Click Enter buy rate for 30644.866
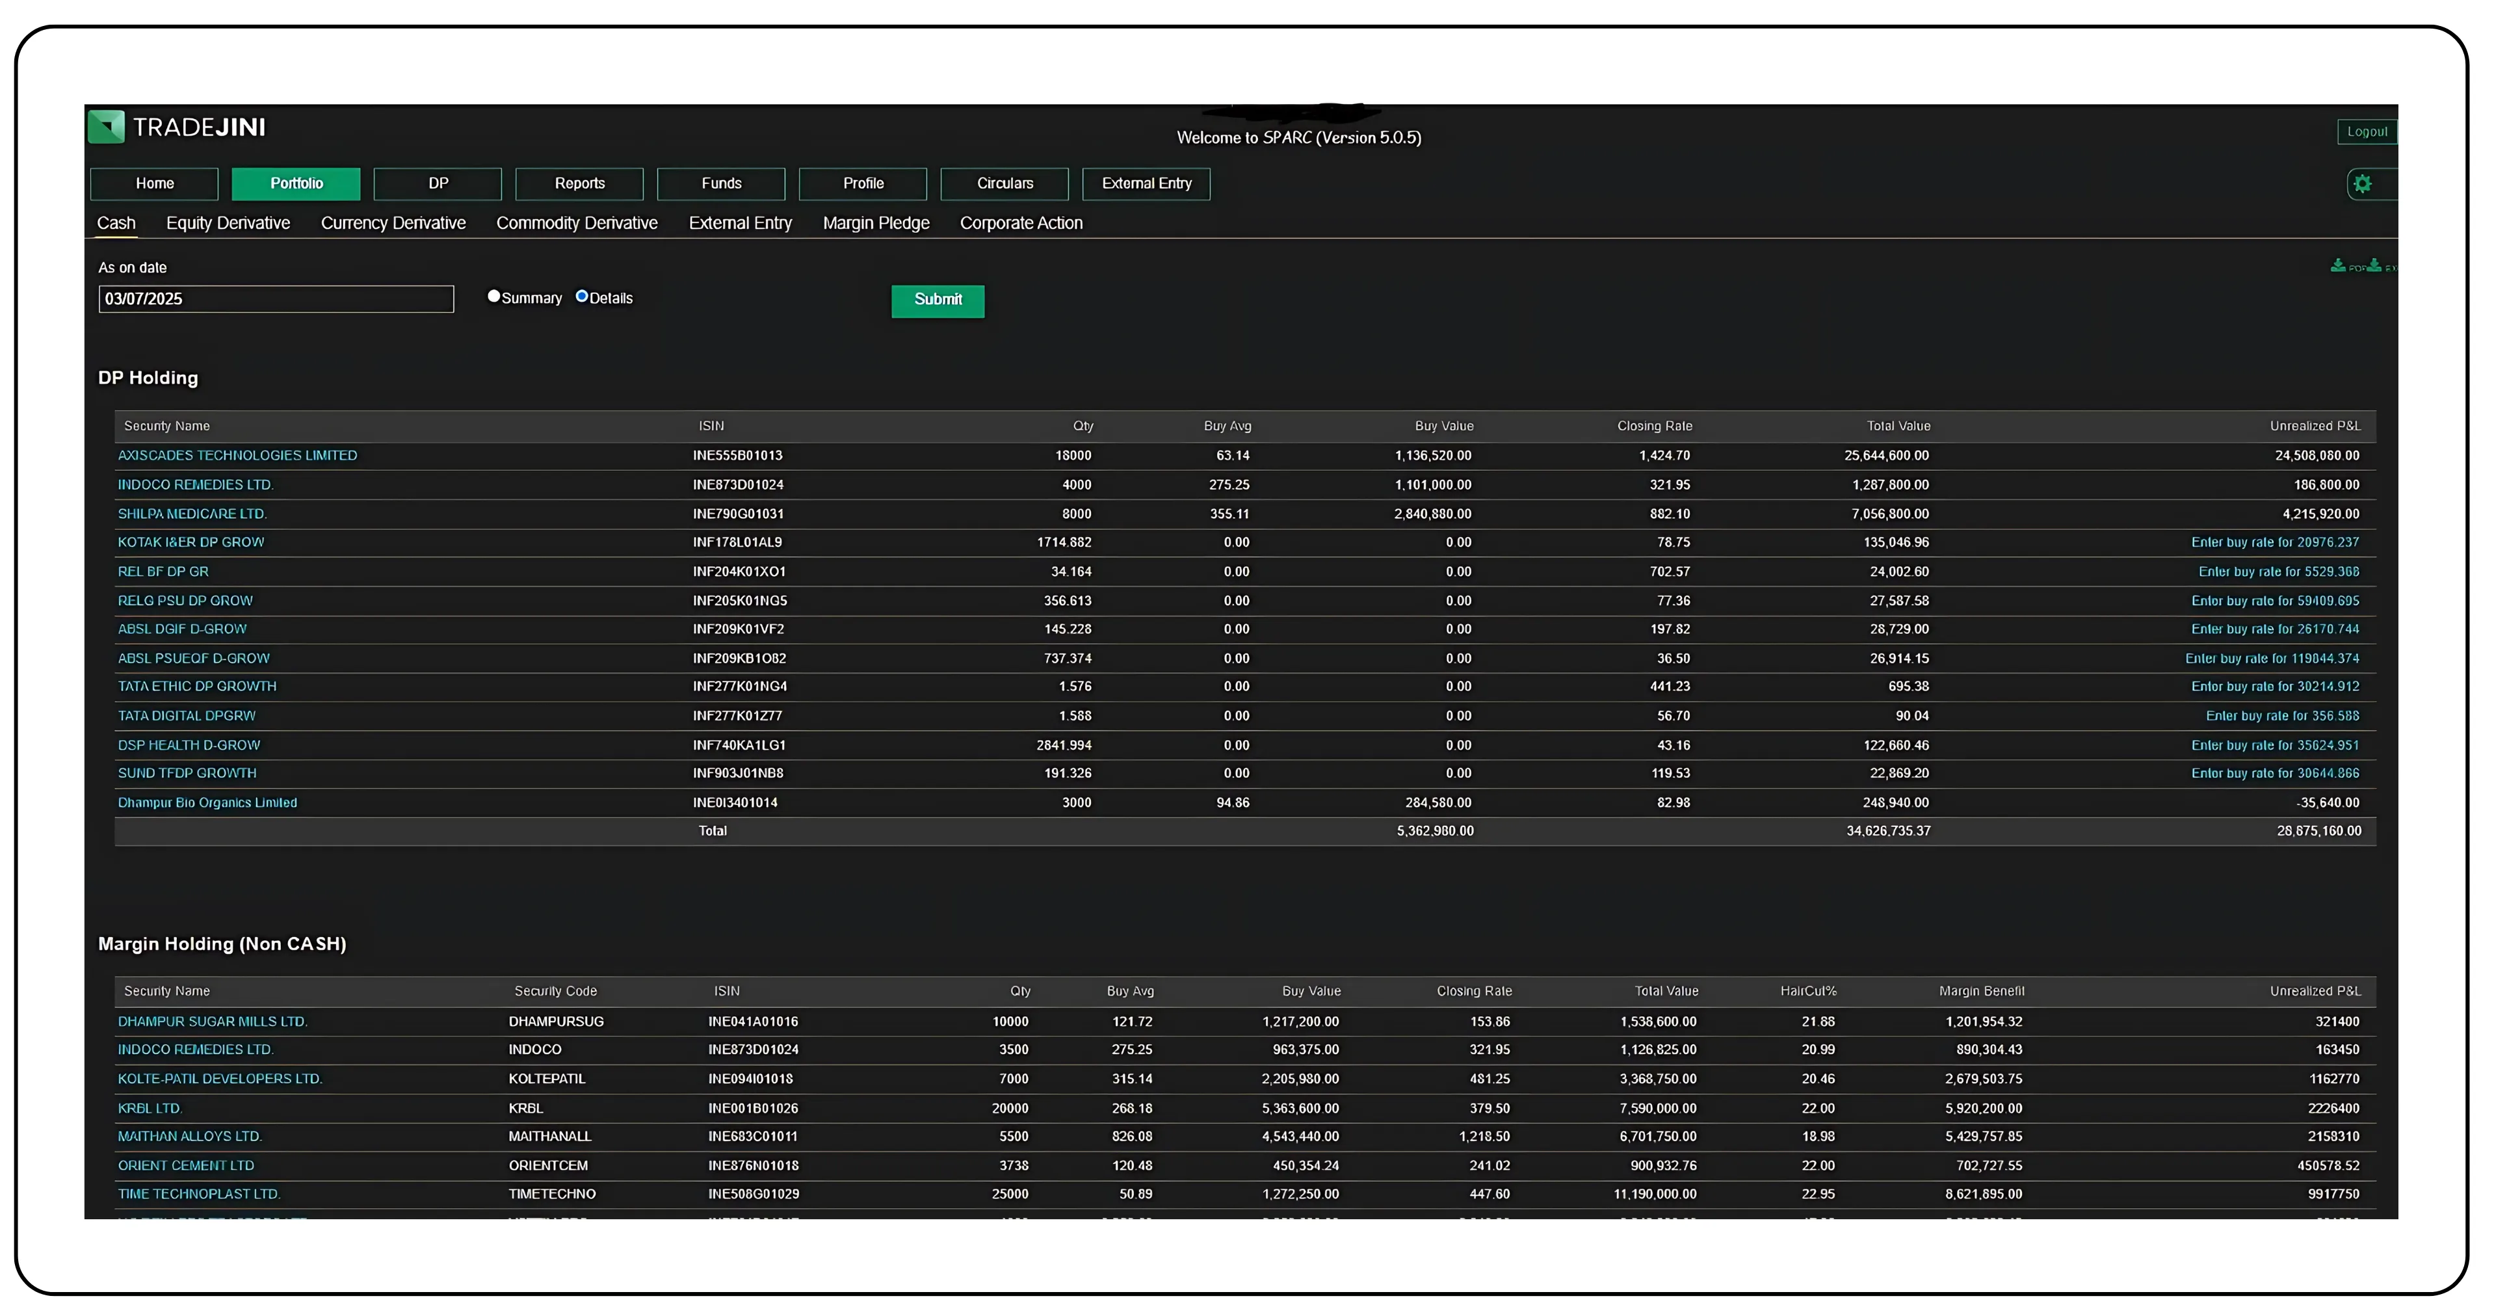 (2275, 772)
